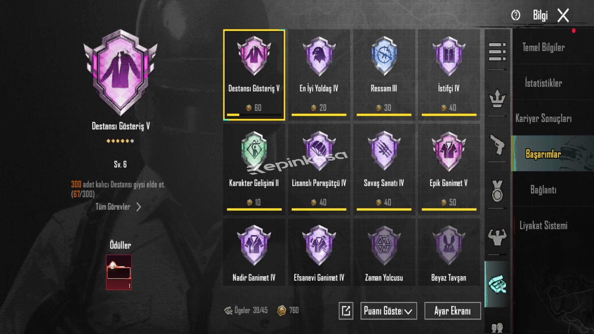Open the Temel Bilgiler tab
The image size is (594, 334).
pos(544,47)
